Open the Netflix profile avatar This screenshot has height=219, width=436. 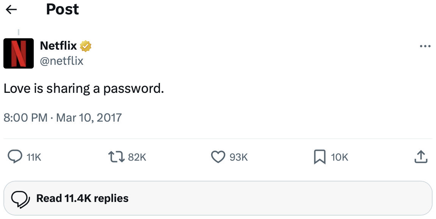(19, 53)
